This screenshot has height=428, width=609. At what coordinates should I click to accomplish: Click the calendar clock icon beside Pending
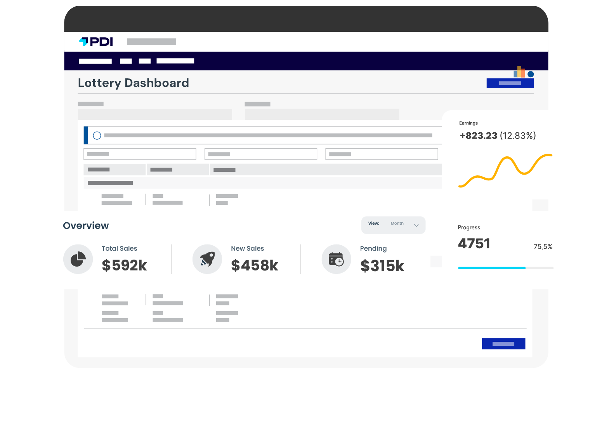click(x=336, y=259)
